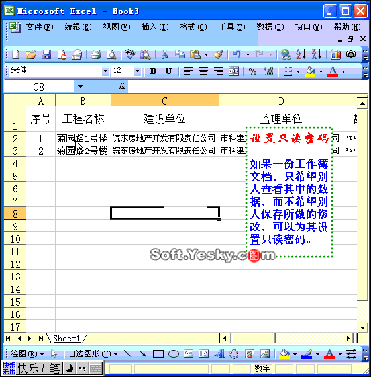Sort ascending with the A-Z icon
The image size is (371, 377).
point(301,54)
